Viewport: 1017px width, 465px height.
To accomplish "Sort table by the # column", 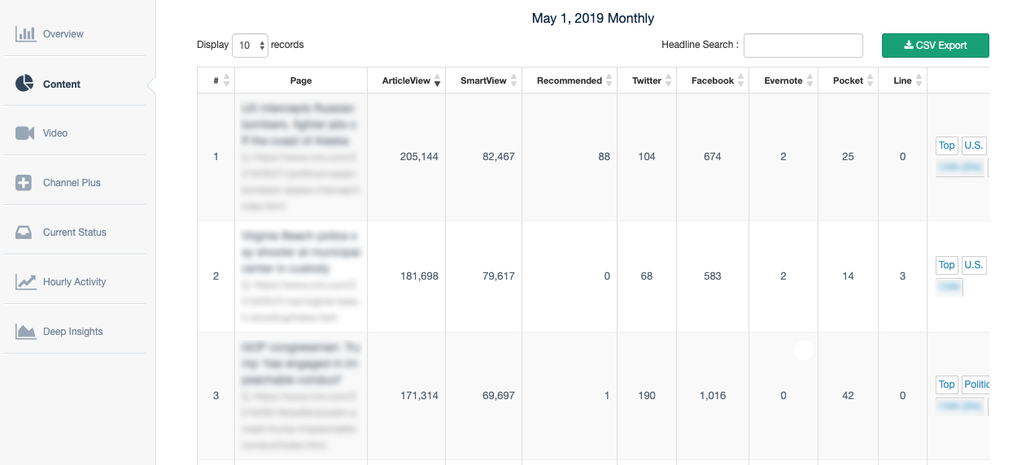I will (x=216, y=80).
